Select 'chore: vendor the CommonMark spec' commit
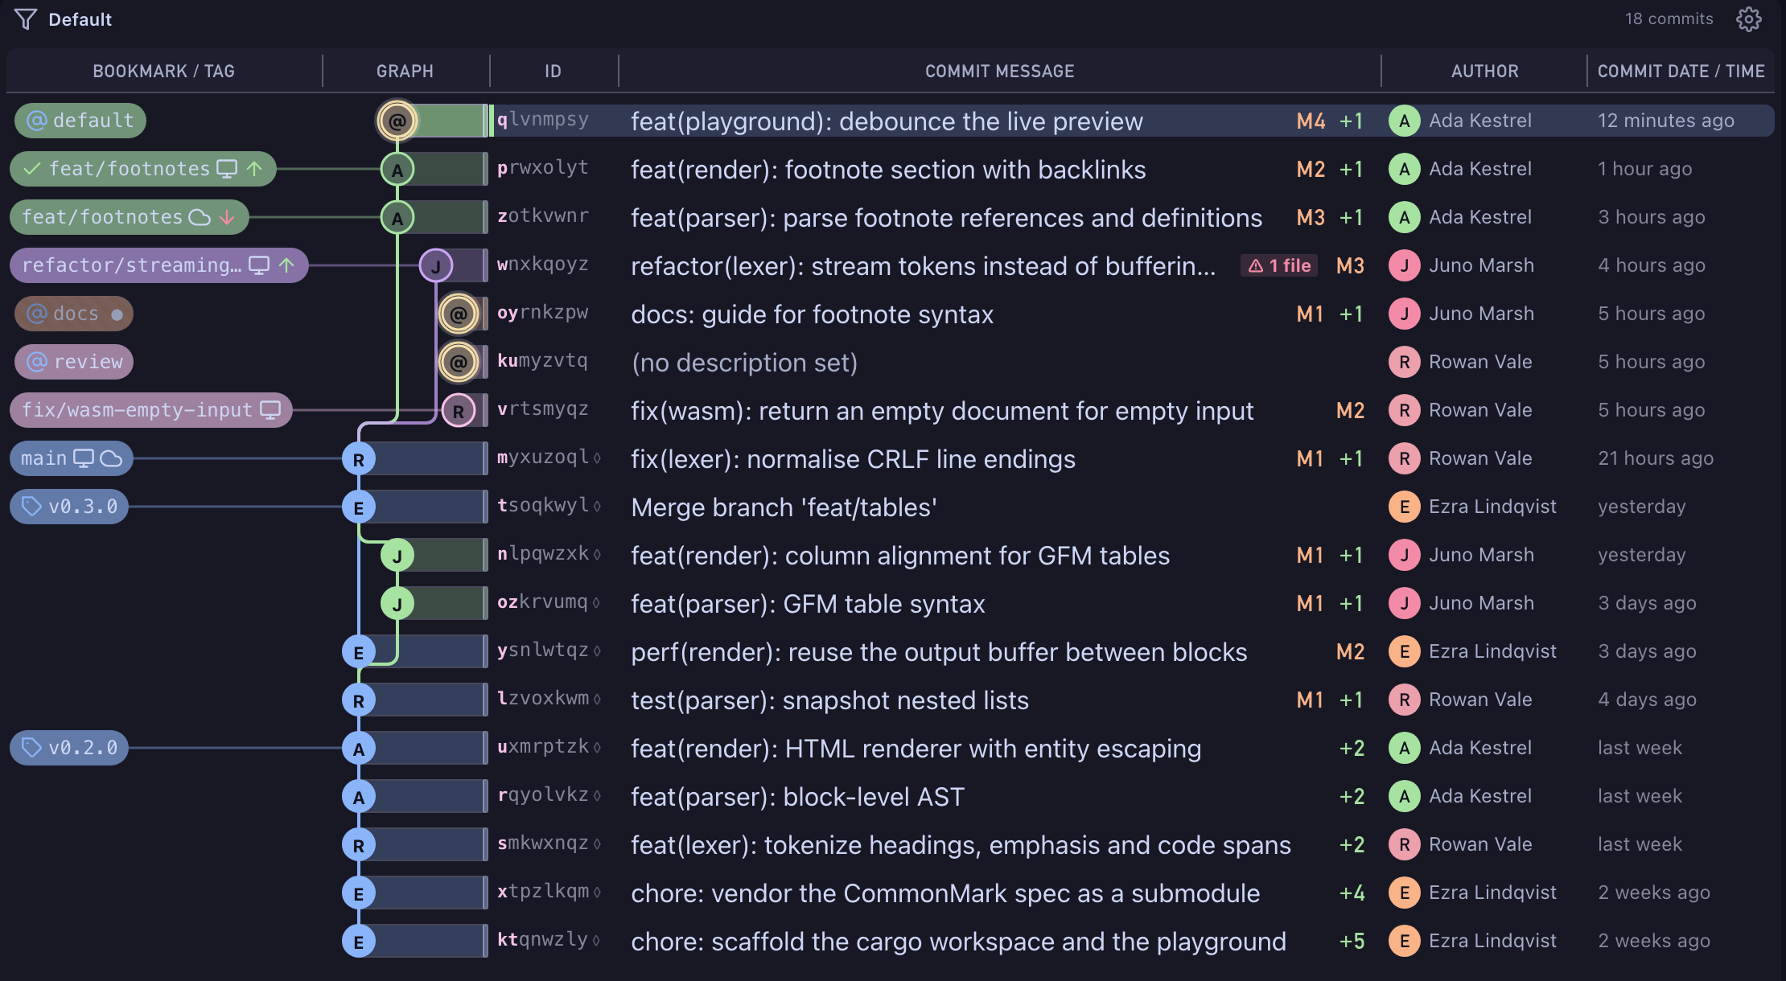The width and height of the screenshot is (1786, 981). point(945,893)
